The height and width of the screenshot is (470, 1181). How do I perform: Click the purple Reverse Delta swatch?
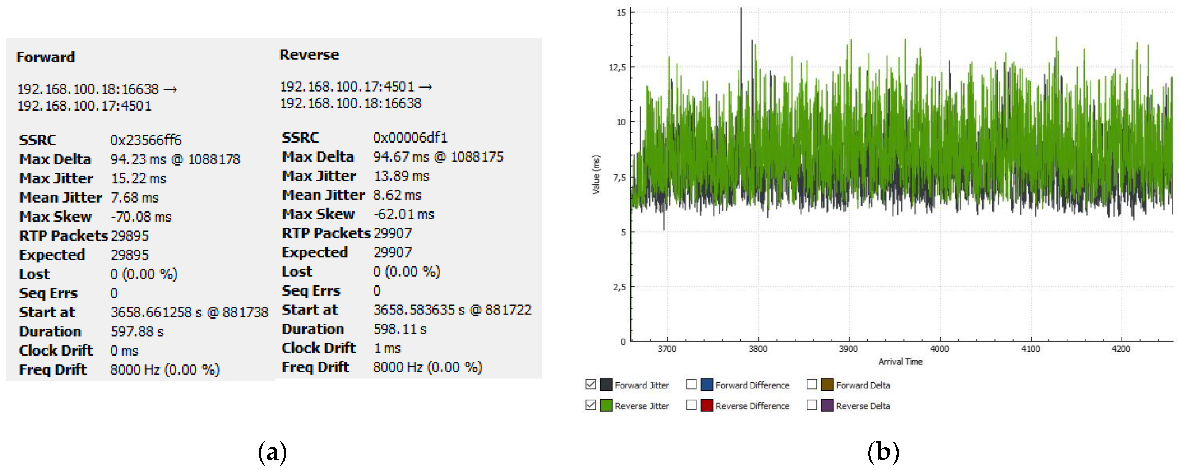[x=827, y=406]
